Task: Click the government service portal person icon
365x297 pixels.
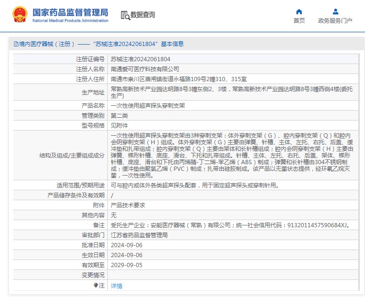Action: 335,12
